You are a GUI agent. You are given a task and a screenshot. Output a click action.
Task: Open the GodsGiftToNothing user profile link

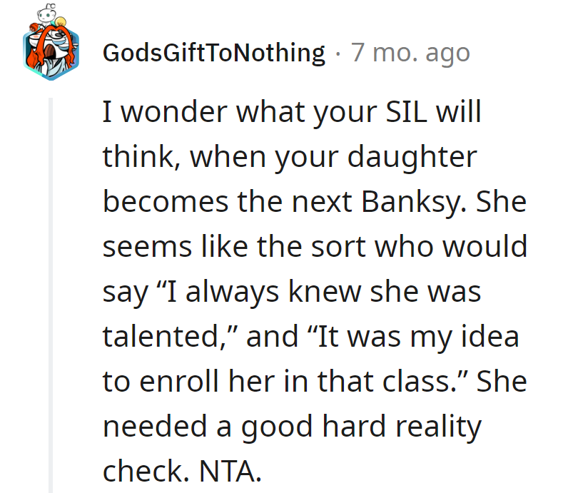pyautogui.click(x=213, y=53)
